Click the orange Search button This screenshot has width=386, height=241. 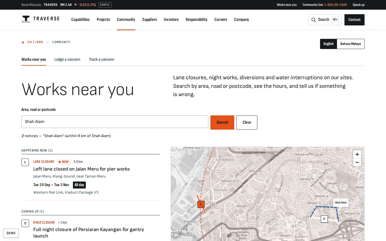[x=222, y=122]
